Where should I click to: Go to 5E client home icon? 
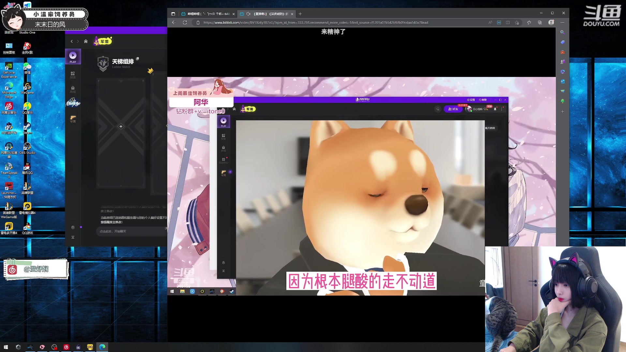pyautogui.click(x=86, y=41)
